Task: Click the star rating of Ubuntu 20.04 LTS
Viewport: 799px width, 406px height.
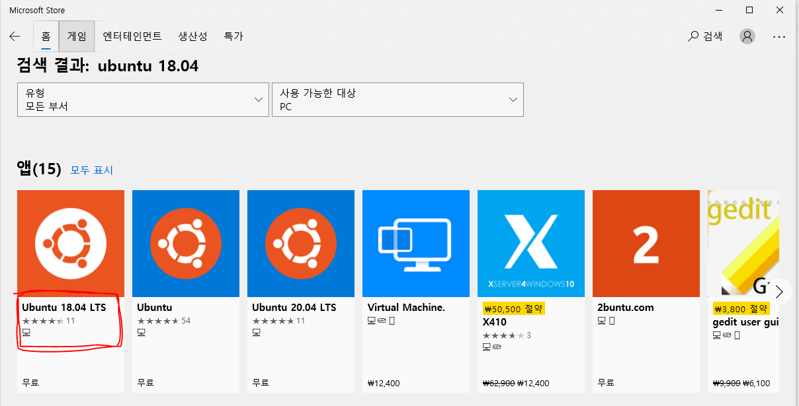Action: [x=278, y=321]
